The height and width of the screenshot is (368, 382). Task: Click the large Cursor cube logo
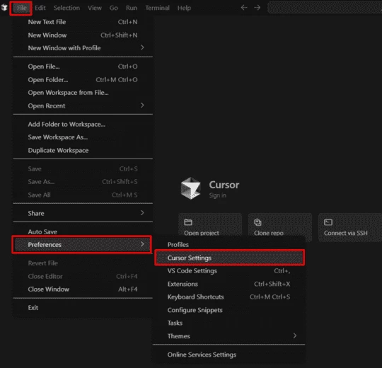191,188
